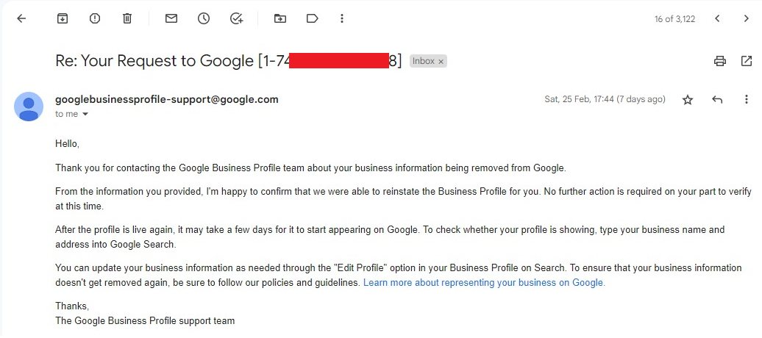Open the Move to folder icon
Viewport: 762px width, 338px height.
pos(280,18)
